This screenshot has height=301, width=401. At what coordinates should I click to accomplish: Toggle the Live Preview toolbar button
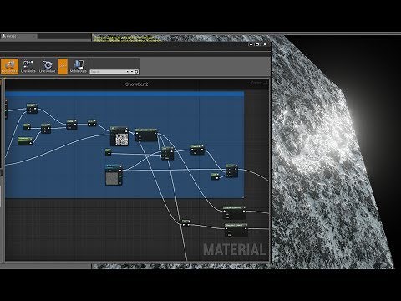pyautogui.click(x=9, y=66)
